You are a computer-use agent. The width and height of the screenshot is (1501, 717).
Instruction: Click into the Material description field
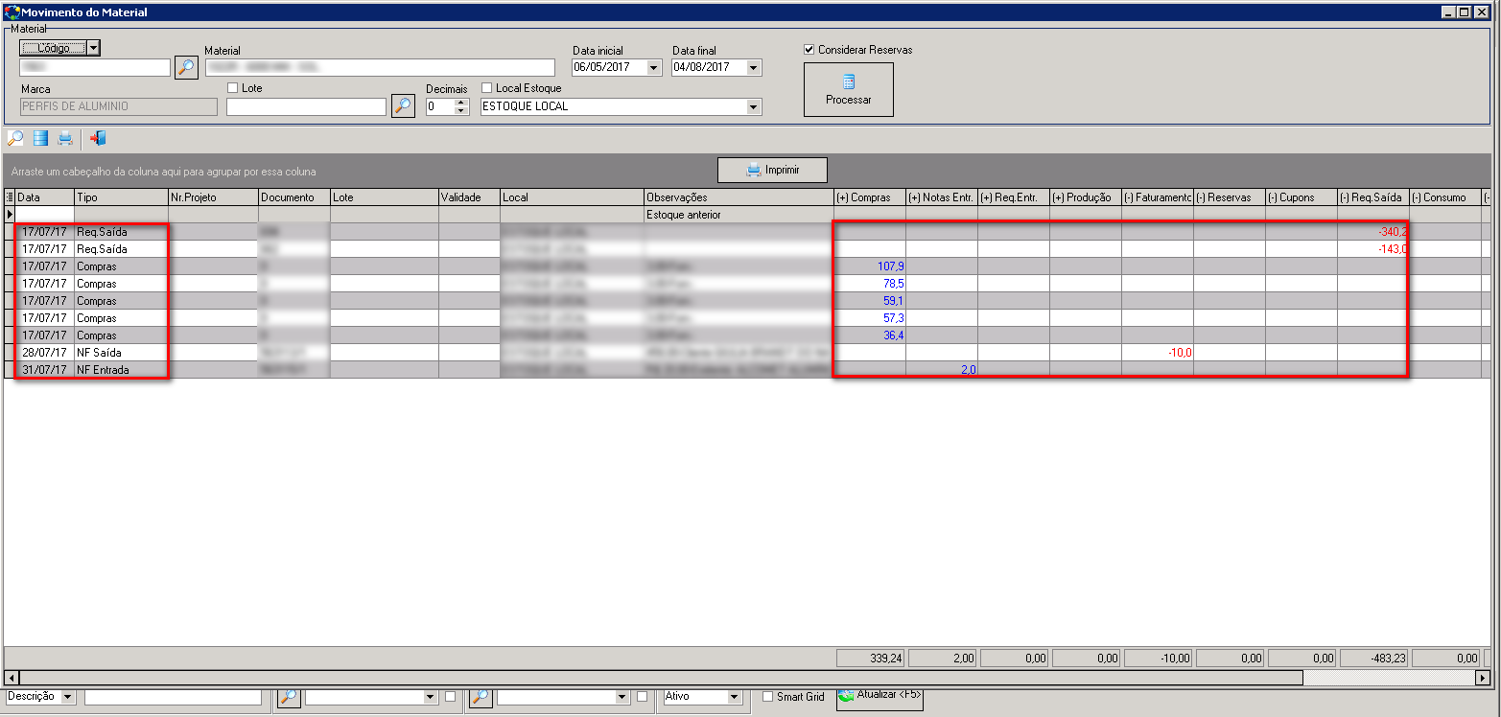click(x=379, y=68)
